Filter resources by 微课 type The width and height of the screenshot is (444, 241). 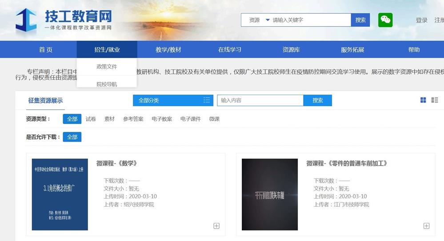[x=214, y=119]
